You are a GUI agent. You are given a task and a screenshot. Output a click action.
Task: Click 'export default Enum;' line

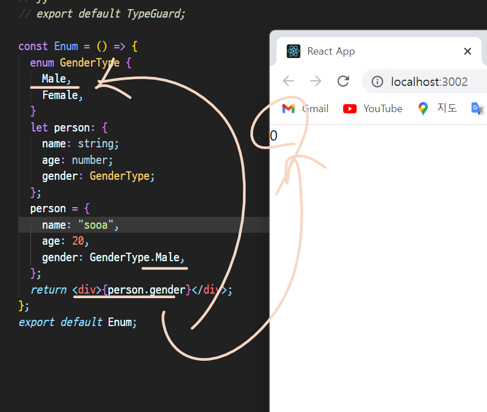pyautogui.click(x=77, y=322)
